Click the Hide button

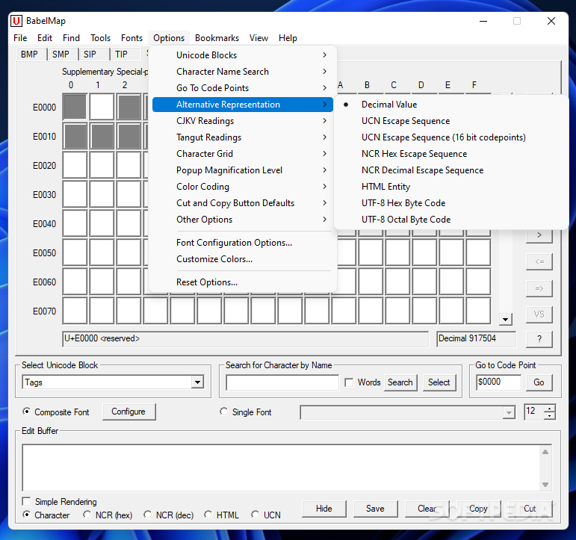click(x=324, y=509)
